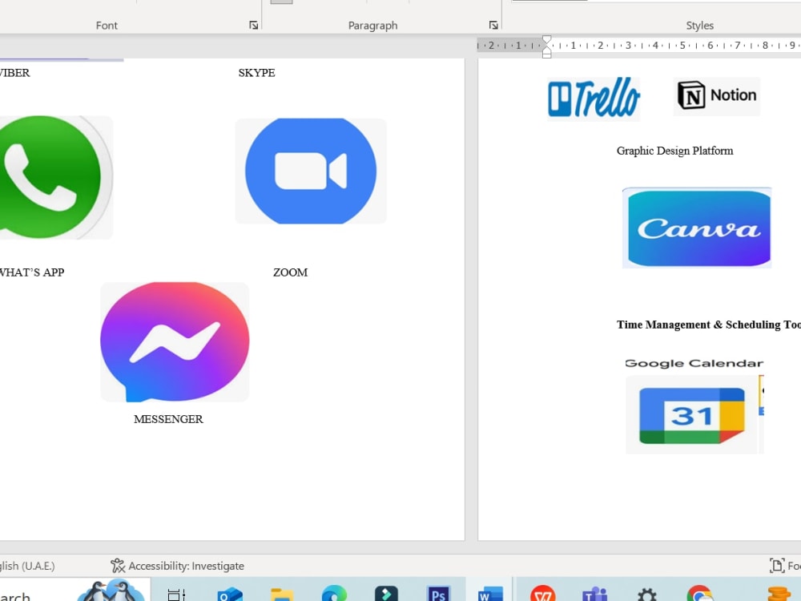Click the Time Management & Scheduling heading

pyautogui.click(x=709, y=325)
